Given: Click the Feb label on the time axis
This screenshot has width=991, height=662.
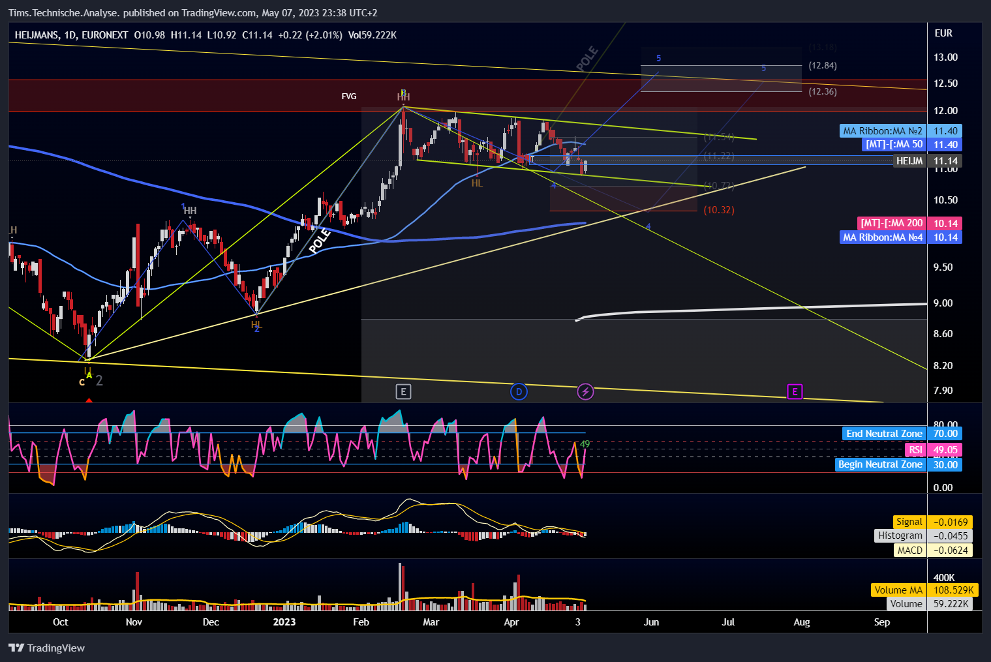Looking at the screenshot, I should click(361, 622).
